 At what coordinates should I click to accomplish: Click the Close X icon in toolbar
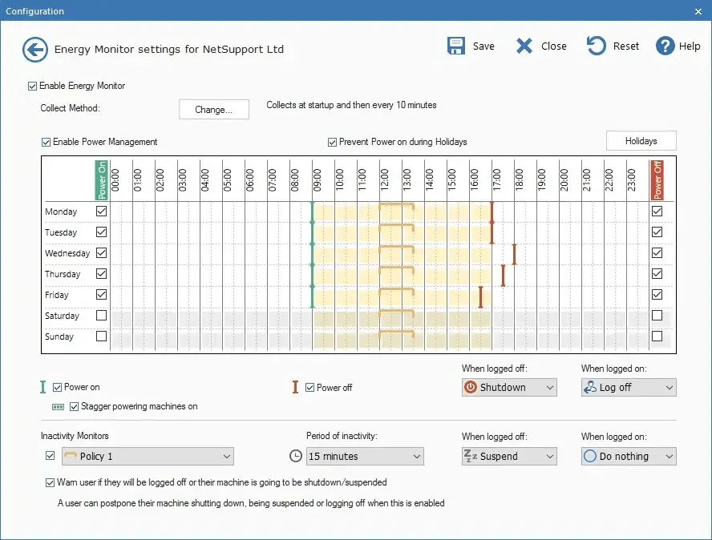click(x=524, y=46)
